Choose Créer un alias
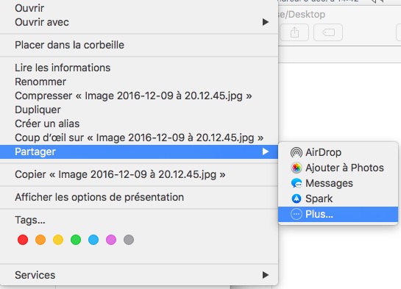 139,124
